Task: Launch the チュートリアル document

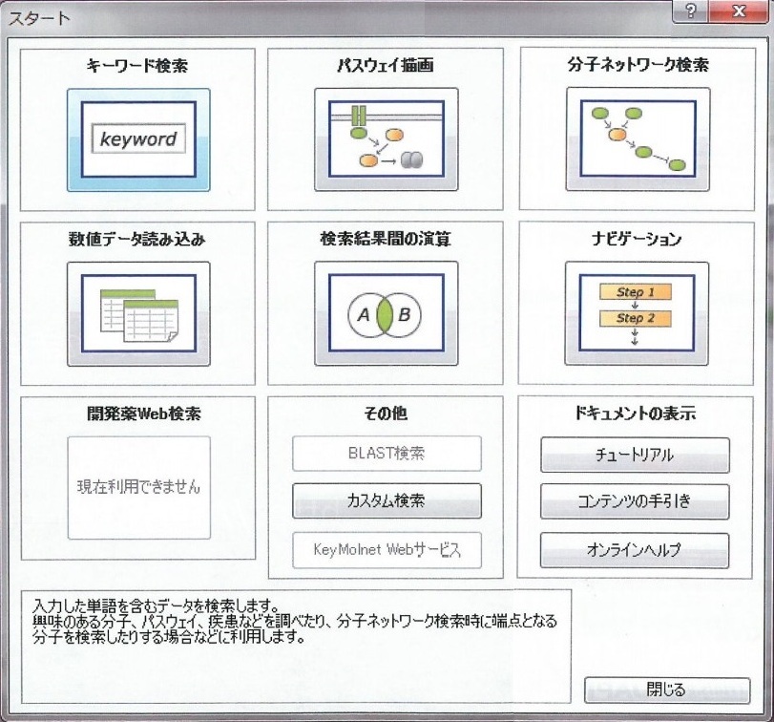Action: coord(634,455)
